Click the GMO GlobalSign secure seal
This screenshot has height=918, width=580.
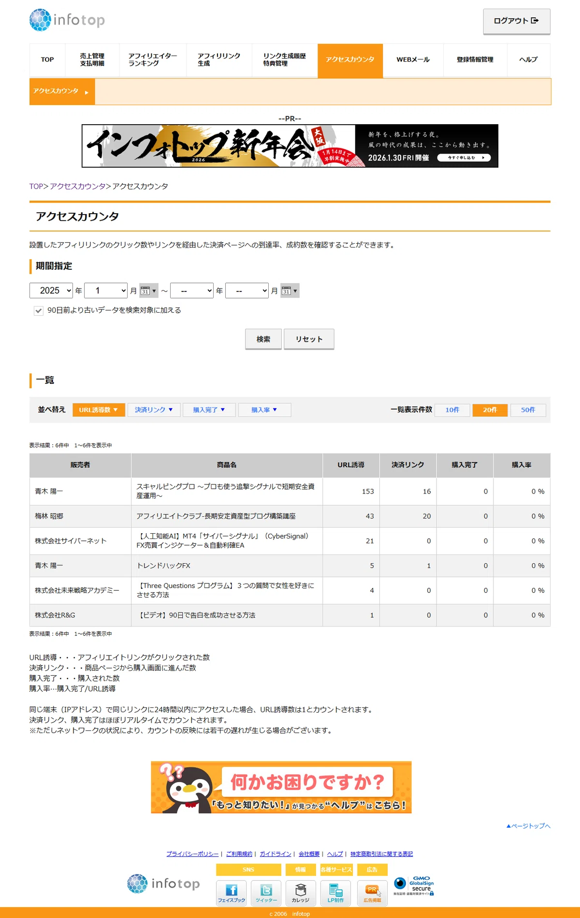(x=414, y=886)
